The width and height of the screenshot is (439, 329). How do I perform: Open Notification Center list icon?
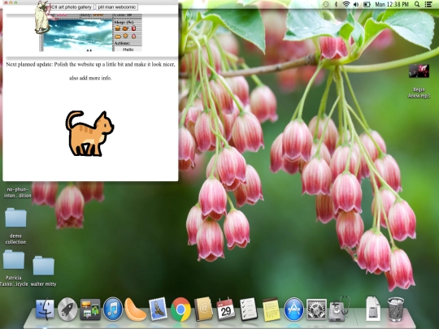(428, 4)
